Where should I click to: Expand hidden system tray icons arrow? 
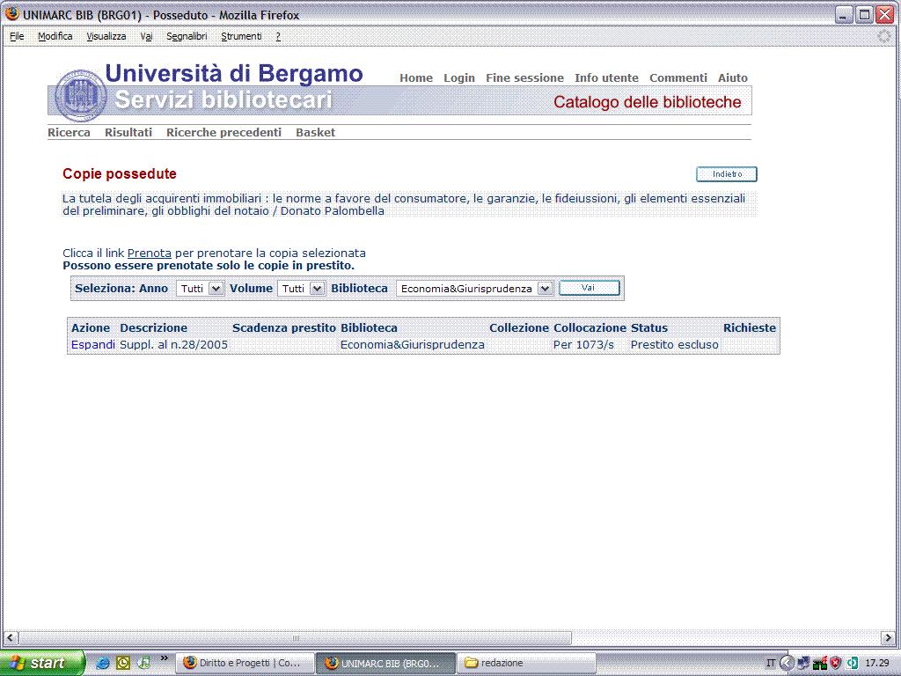coord(787,663)
